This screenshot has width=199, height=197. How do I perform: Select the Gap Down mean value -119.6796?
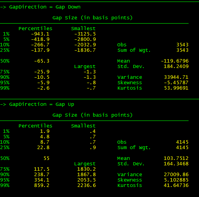175,61
